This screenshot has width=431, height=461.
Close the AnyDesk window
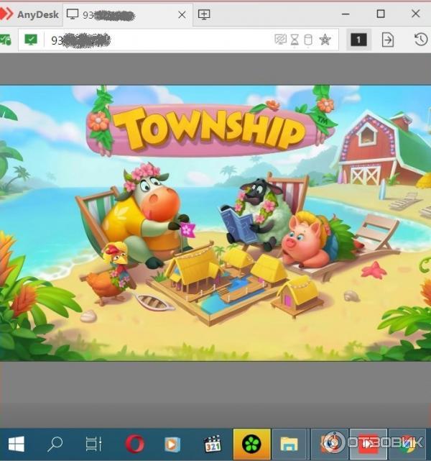(415, 14)
